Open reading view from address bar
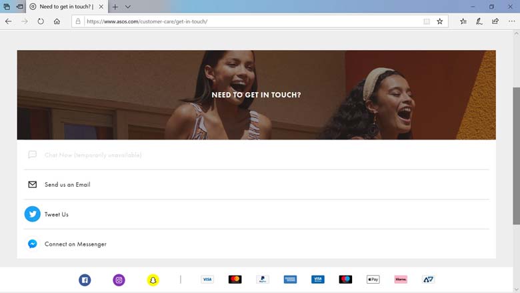 (x=427, y=21)
